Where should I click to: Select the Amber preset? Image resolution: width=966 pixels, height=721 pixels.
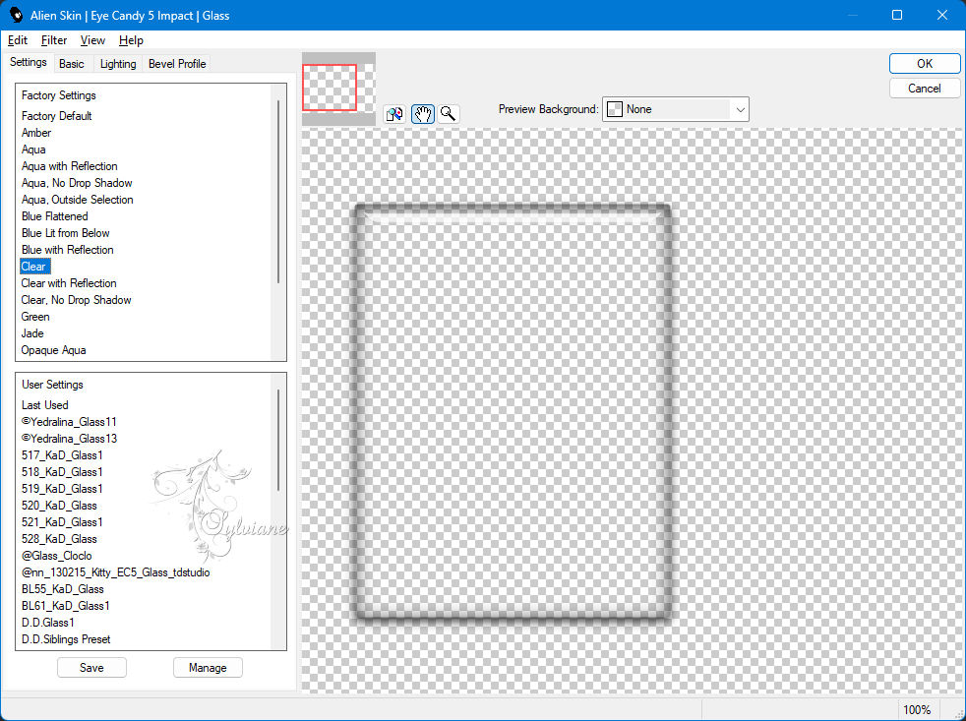[x=36, y=133]
